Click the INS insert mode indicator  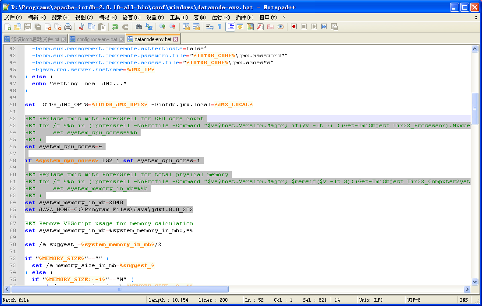pos(464,300)
